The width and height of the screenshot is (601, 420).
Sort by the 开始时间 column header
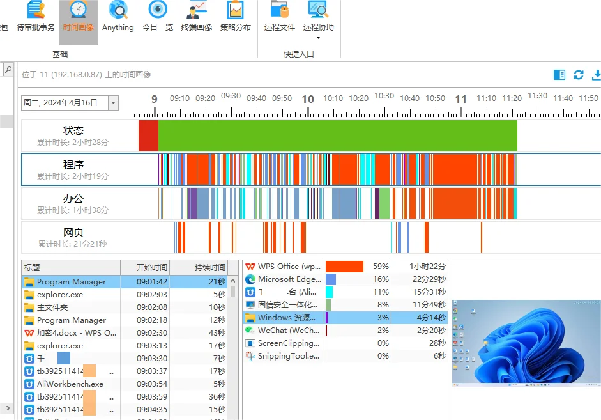point(145,267)
